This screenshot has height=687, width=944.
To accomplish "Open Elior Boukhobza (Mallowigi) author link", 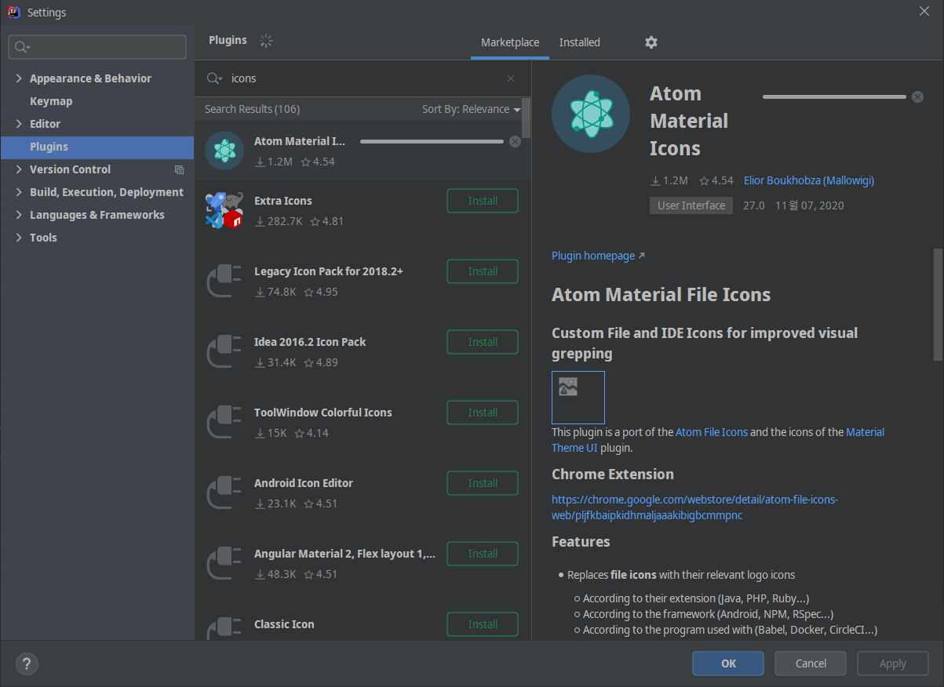I will pyautogui.click(x=809, y=180).
